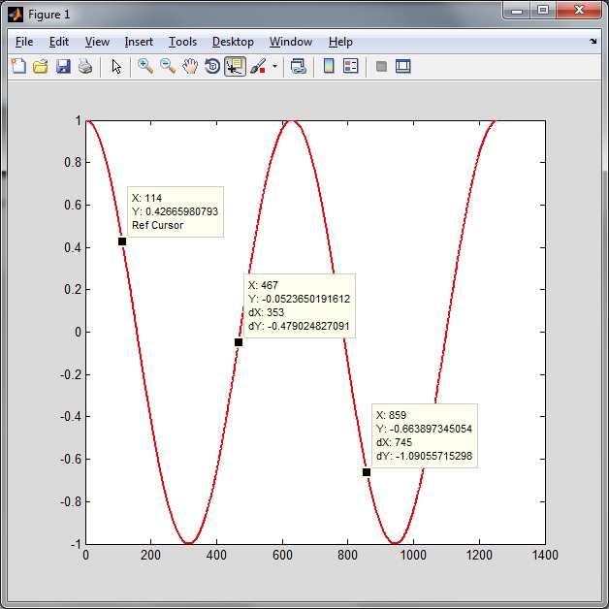
Task: Click the 'dX: 353' datatip line
Action: pos(266,312)
